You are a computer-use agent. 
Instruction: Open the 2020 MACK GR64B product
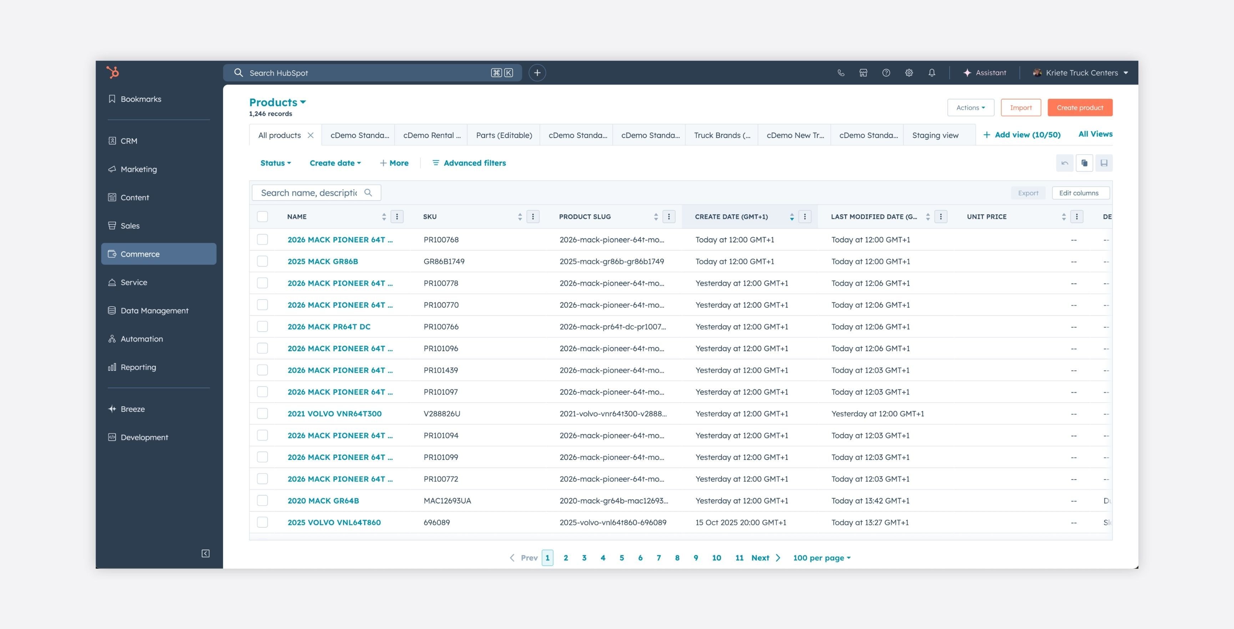tap(323, 501)
